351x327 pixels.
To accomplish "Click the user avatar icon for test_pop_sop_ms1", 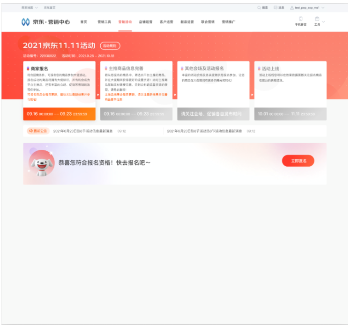I will click(x=292, y=8).
